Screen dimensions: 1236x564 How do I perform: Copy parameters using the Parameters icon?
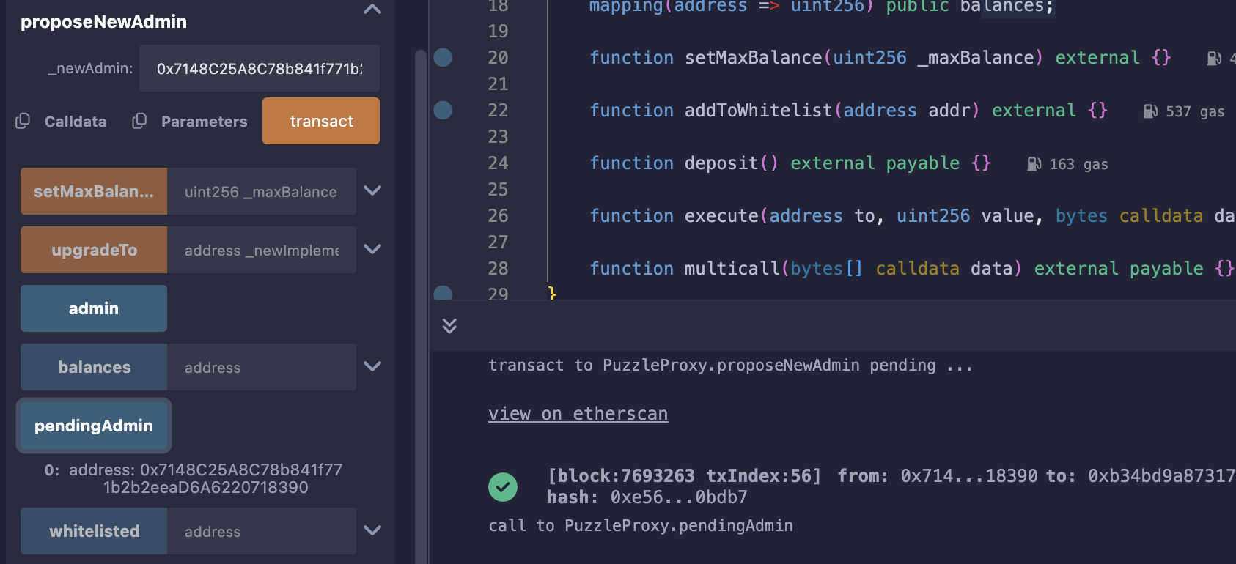pyautogui.click(x=139, y=121)
